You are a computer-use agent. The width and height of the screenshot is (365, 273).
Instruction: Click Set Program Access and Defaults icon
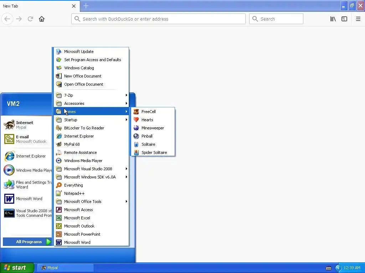(x=59, y=60)
